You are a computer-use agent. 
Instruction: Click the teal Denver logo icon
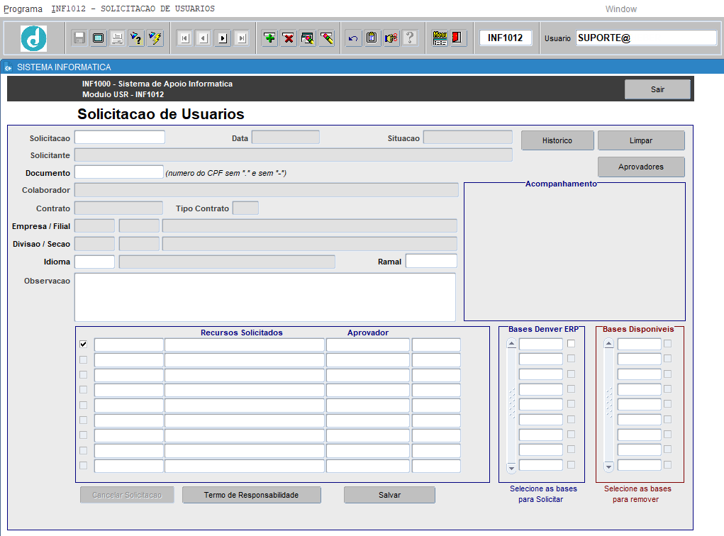[34, 38]
